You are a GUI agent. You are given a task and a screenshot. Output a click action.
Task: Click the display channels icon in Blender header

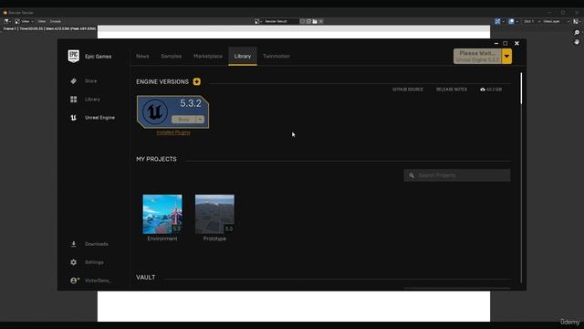(511, 21)
